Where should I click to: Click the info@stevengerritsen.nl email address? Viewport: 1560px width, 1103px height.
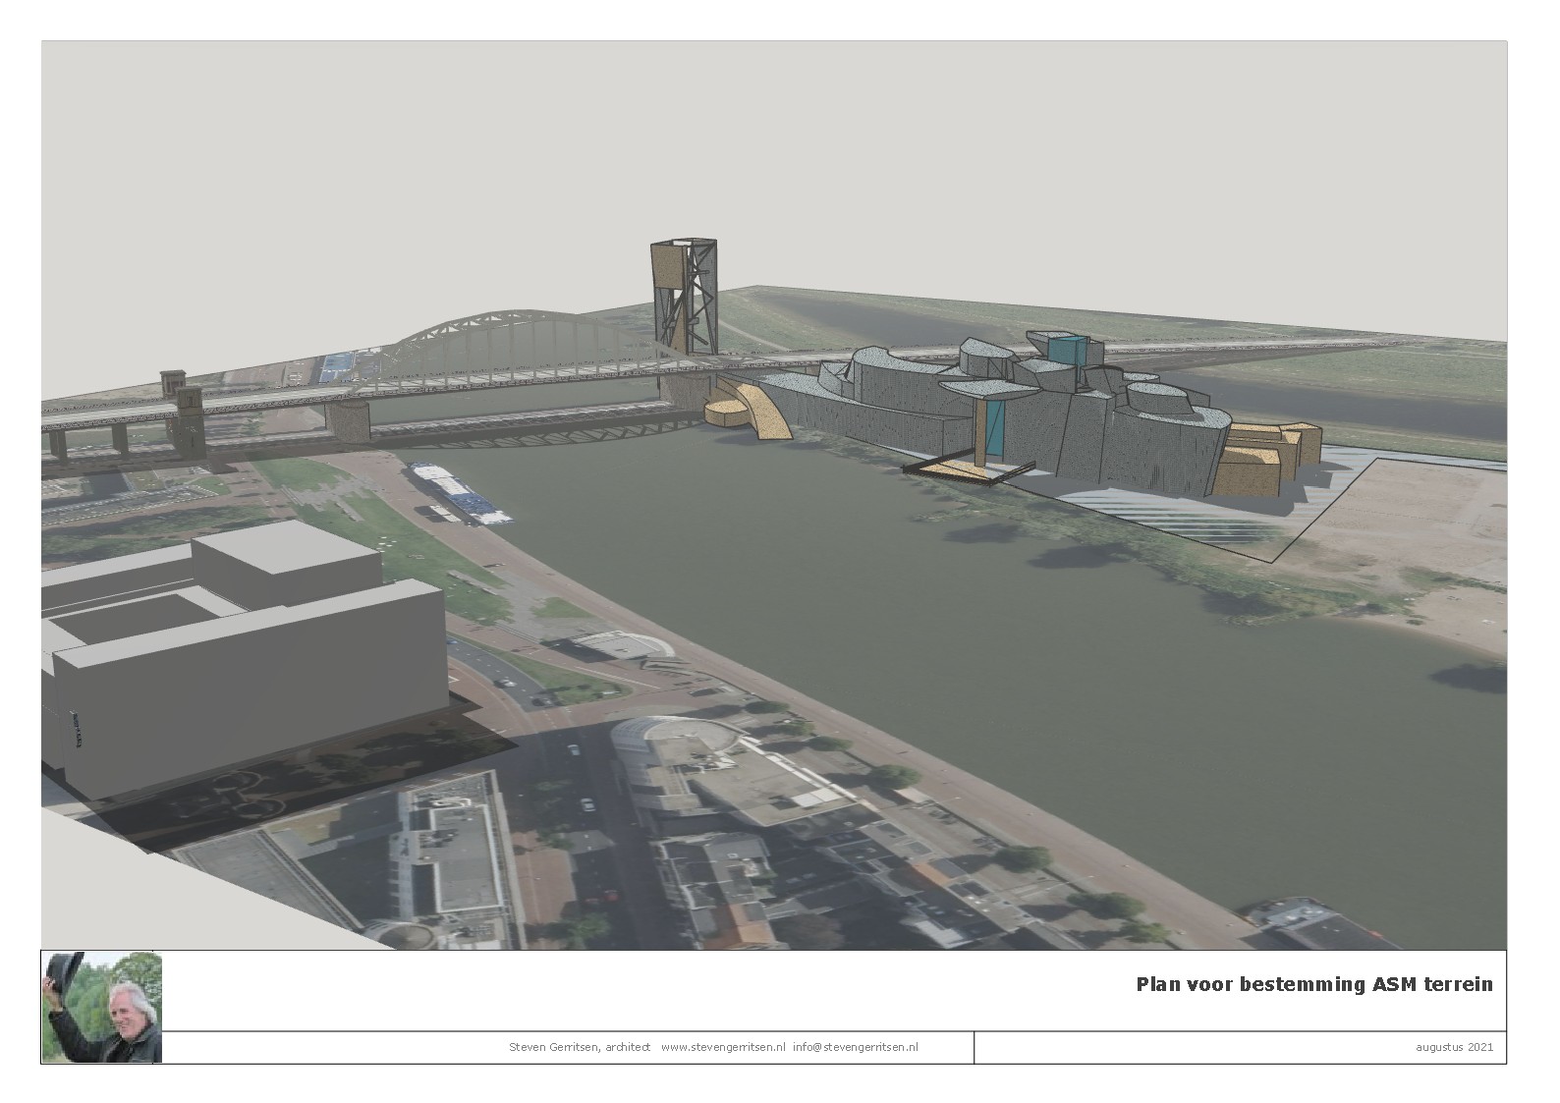856,1047
